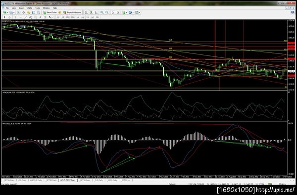The image size is (297, 195).
Task: Toggle chart auto scroll
Action: (x=113, y=12)
